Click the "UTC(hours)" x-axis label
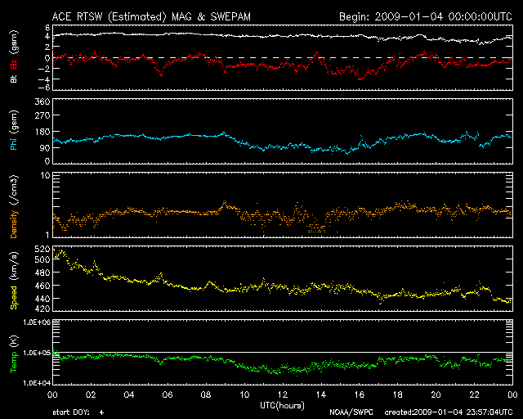Image resolution: width=523 pixels, height=419 pixels. click(x=282, y=406)
